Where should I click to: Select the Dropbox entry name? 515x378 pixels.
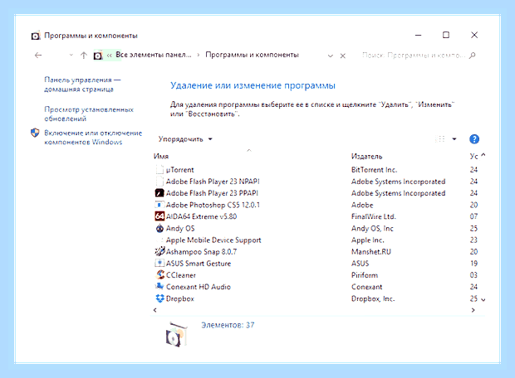click(179, 298)
